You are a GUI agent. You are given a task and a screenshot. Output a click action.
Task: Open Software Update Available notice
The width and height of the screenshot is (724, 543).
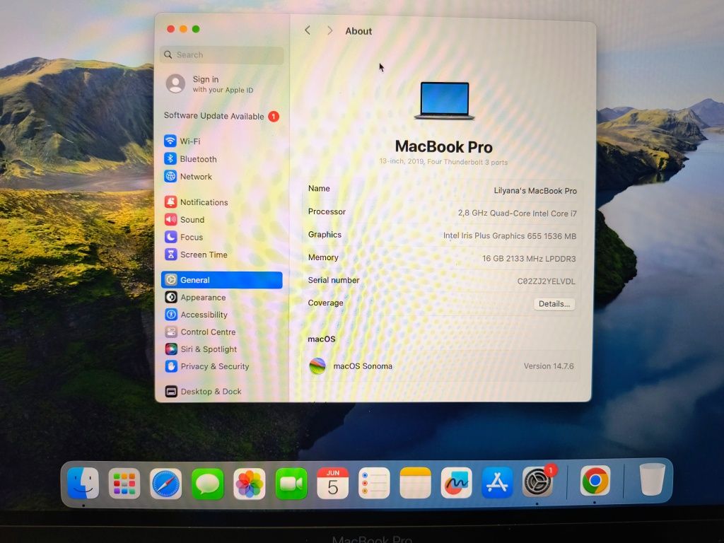point(221,116)
